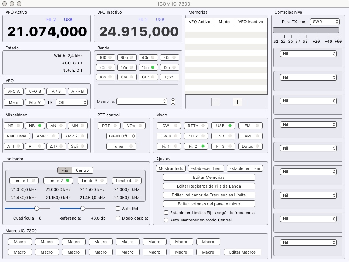Open Editar botones del panel y micro

[209, 204]
